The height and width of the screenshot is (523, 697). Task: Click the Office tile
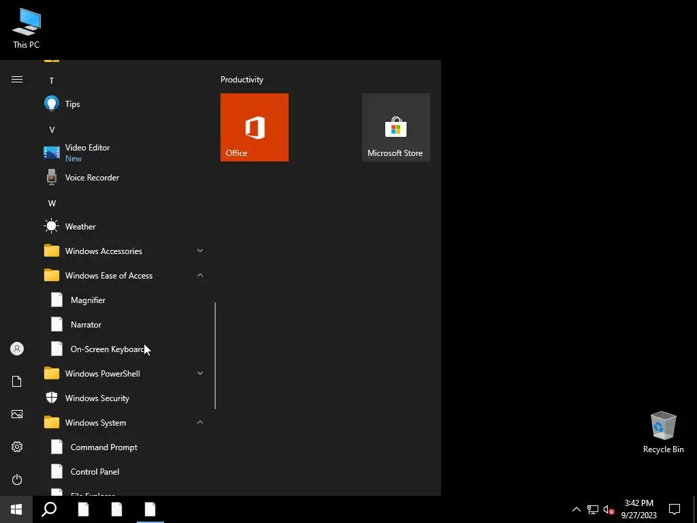point(255,127)
